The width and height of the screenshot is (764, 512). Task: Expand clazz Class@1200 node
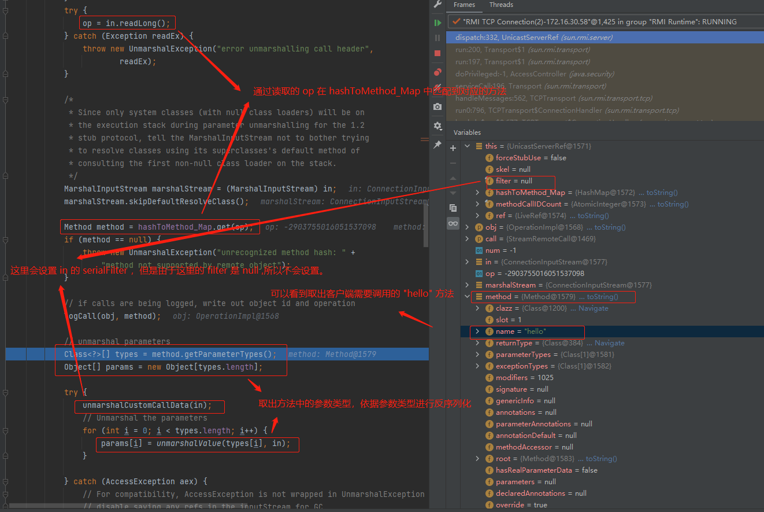[x=477, y=308]
